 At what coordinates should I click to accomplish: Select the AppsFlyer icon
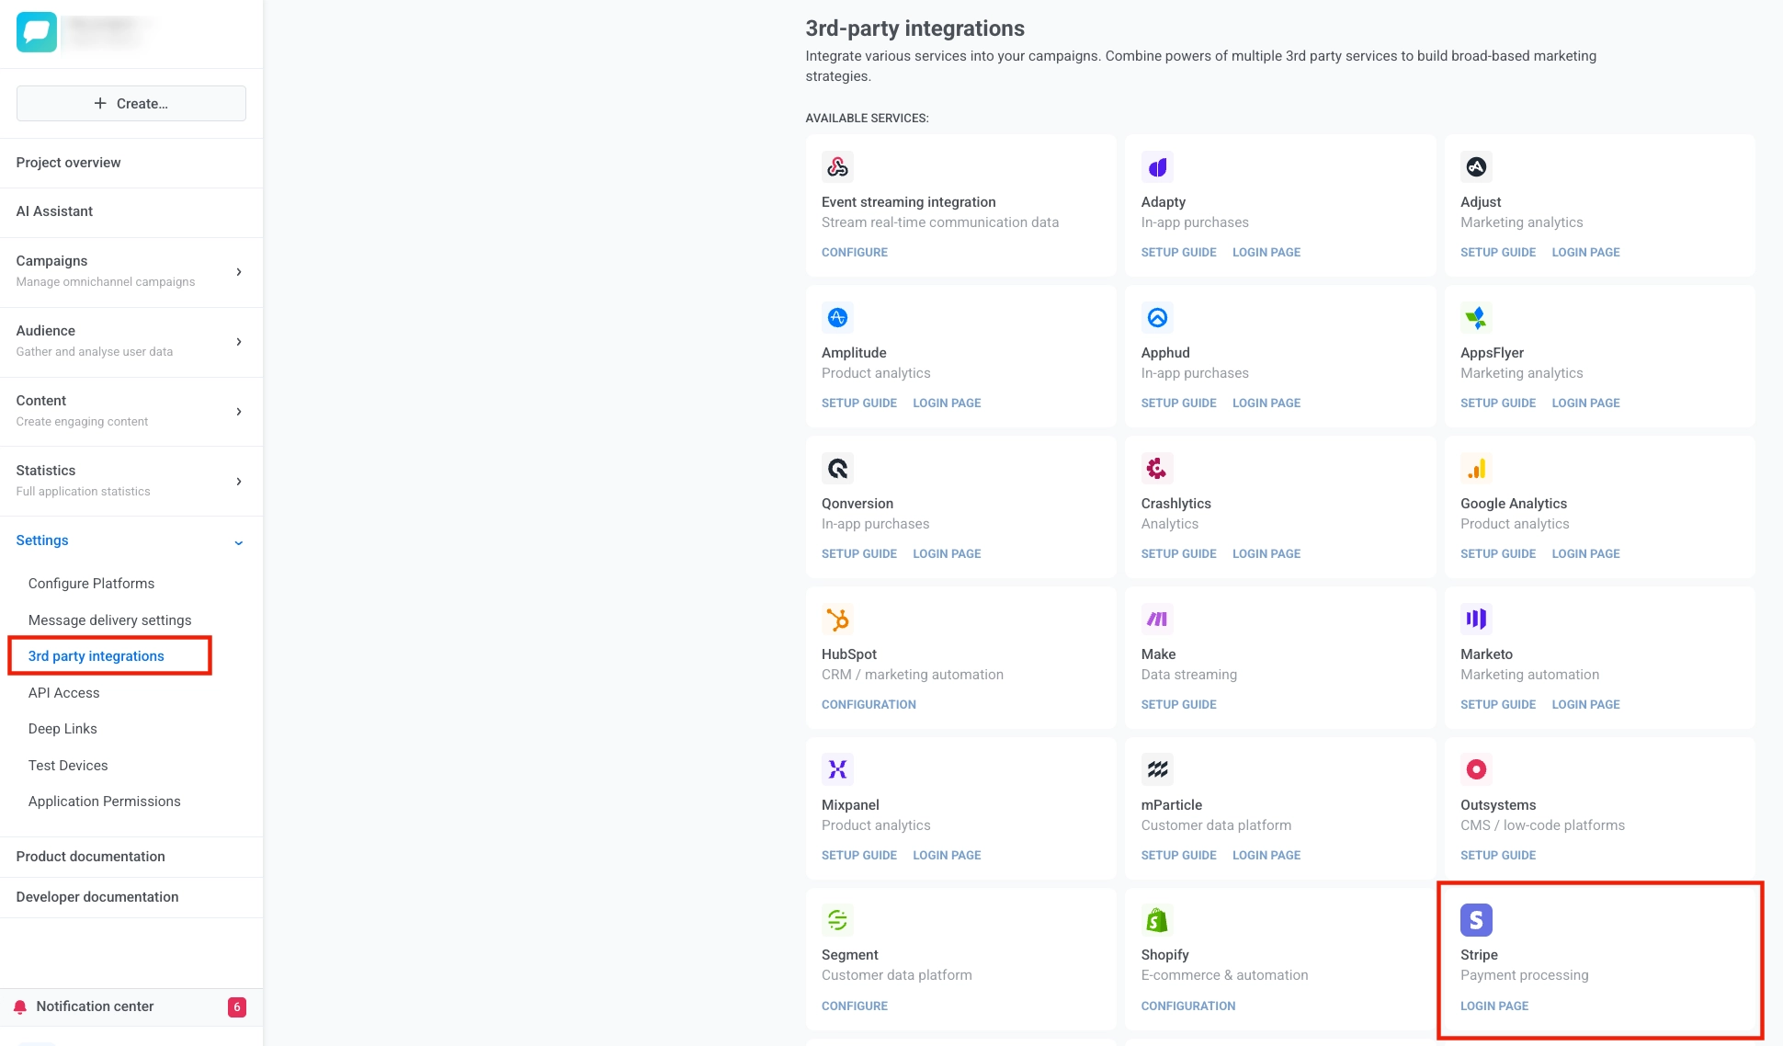[x=1476, y=317]
